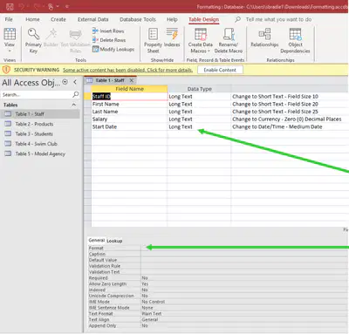Click Data Type cell for Staff ID

(199, 97)
